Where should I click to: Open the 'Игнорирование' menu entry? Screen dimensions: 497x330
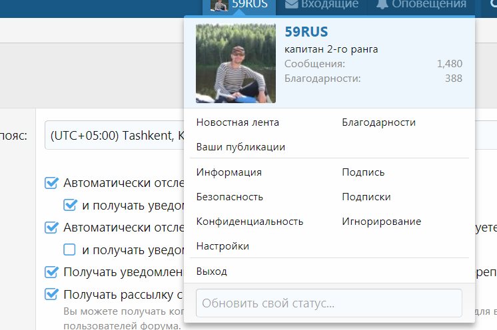(381, 222)
